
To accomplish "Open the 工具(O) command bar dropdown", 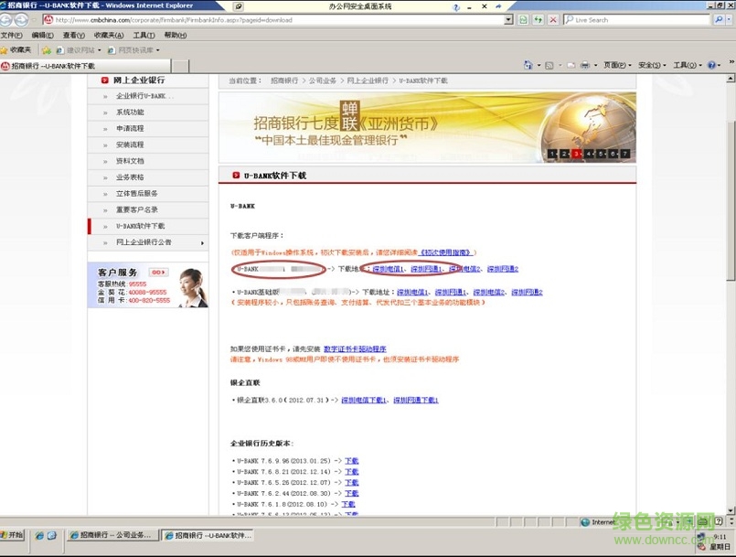I will pos(688,65).
